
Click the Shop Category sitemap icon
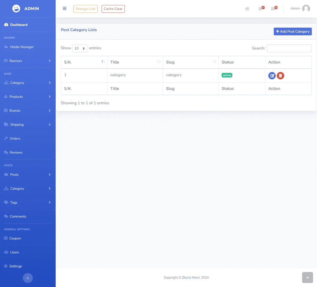click(x=6, y=83)
